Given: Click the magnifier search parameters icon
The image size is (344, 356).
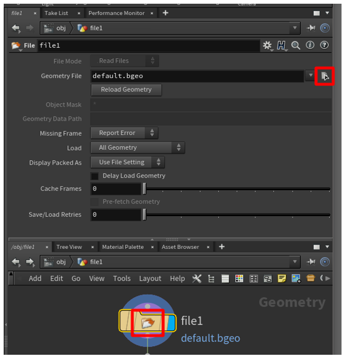Looking at the screenshot, I should tap(296, 45).
